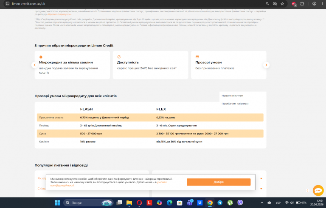Viewport: 326px width, 208px height.
Task: Click '500 - 27 000 грн' cell
Action: (91, 134)
